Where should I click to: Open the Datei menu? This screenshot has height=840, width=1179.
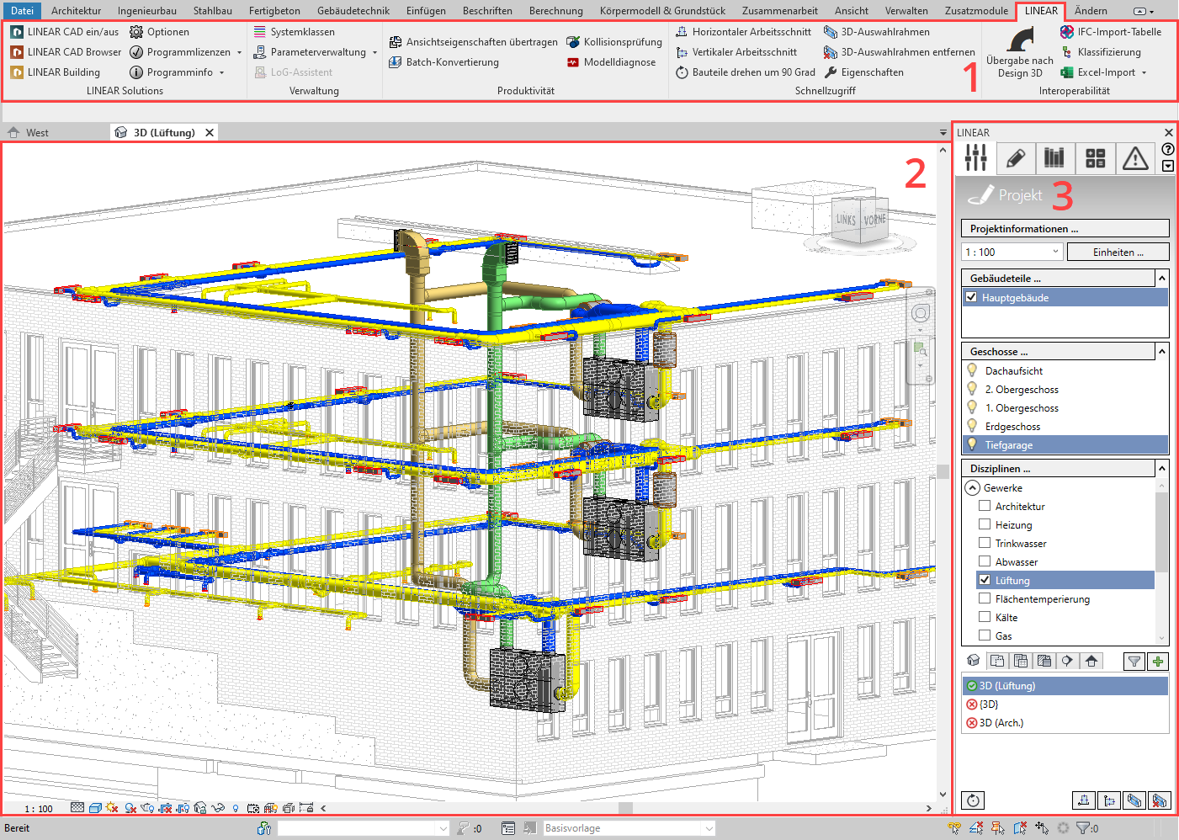point(22,11)
